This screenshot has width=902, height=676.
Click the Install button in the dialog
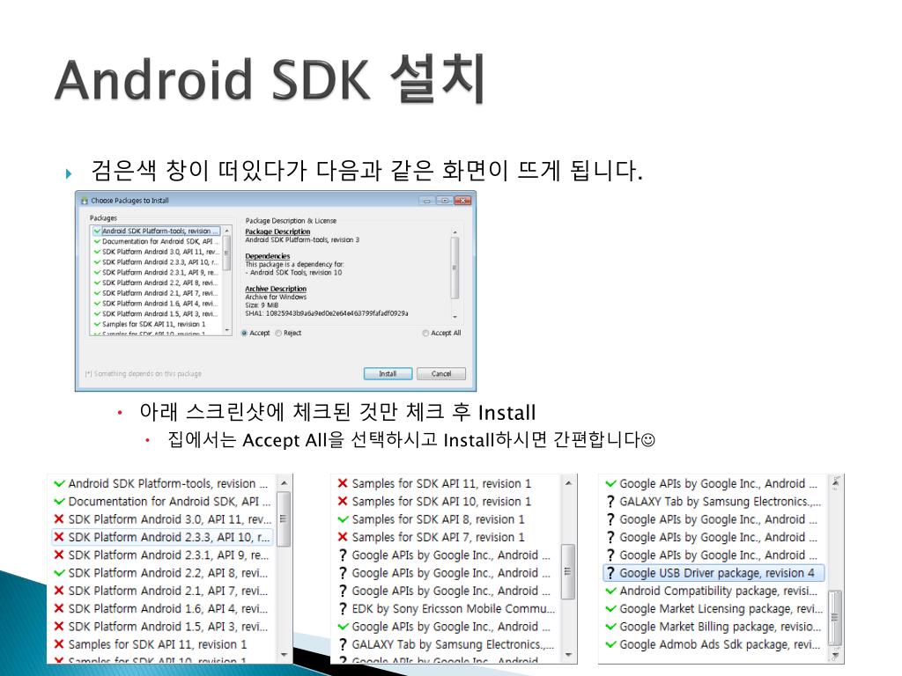(388, 373)
